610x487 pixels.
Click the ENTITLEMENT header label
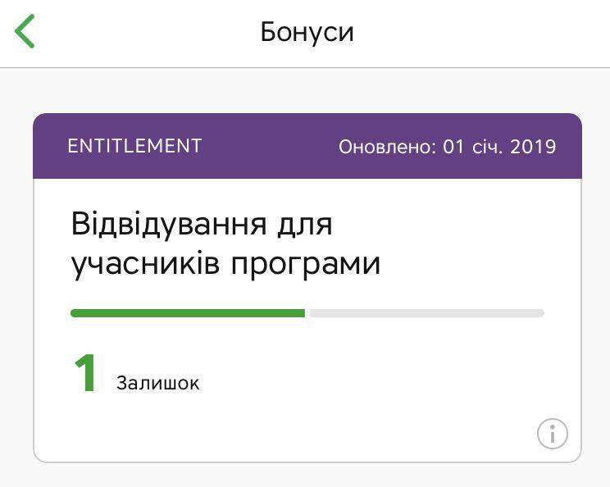point(134,146)
